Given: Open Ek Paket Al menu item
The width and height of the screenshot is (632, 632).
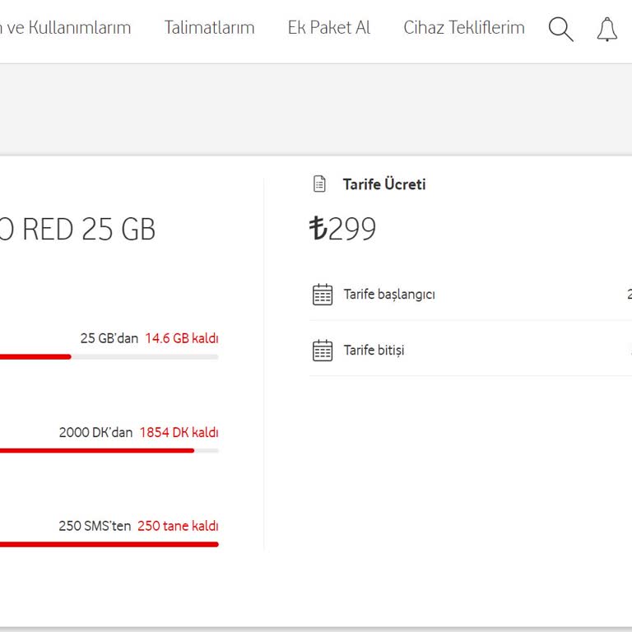Looking at the screenshot, I should click(329, 27).
